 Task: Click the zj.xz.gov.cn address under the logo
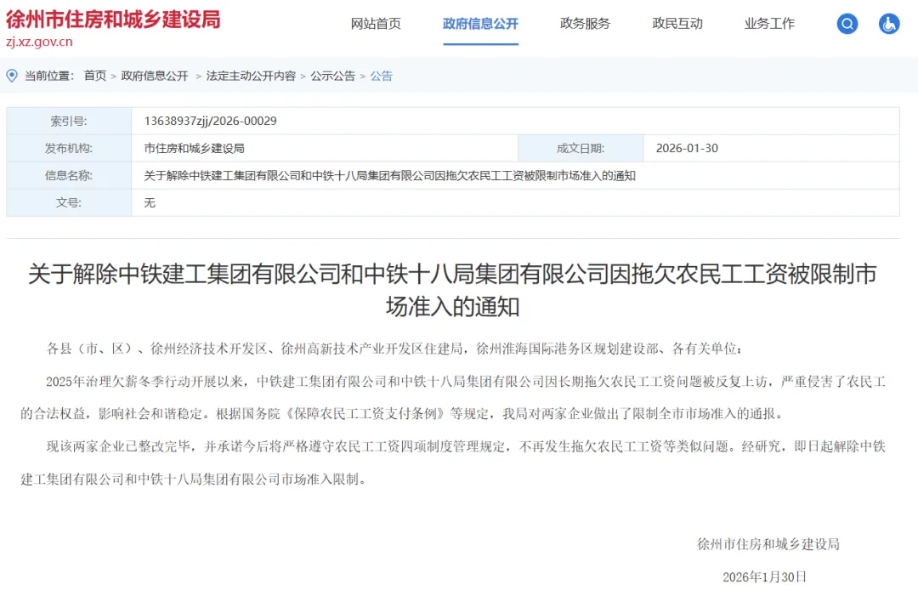pyautogui.click(x=39, y=43)
